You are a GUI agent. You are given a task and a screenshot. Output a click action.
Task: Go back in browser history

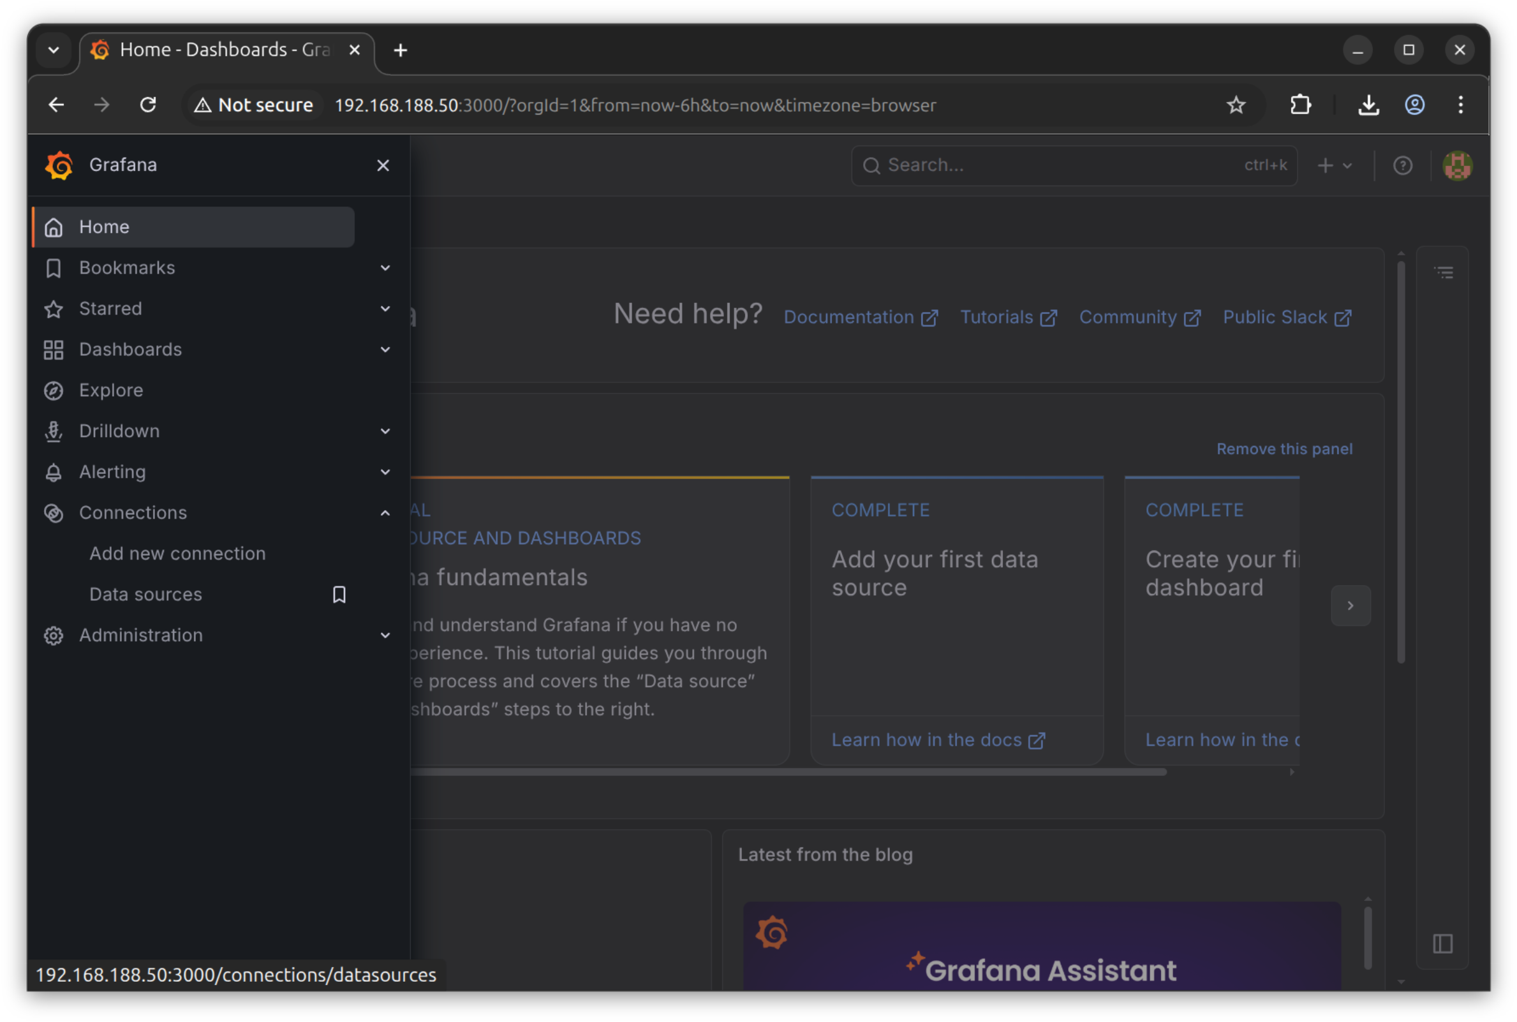click(x=56, y=105)
